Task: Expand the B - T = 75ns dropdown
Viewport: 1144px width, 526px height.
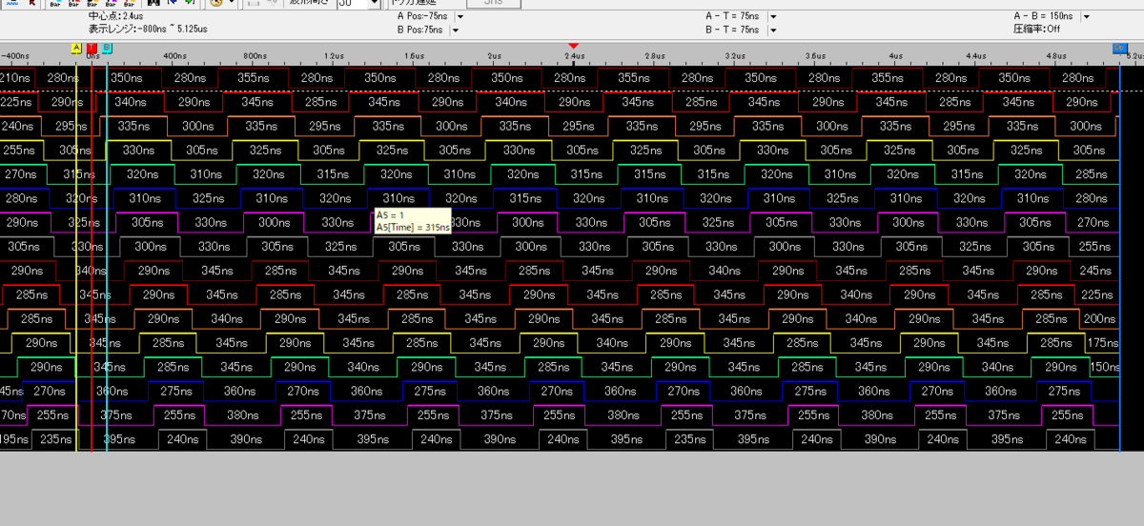Action: click(772, 30)
